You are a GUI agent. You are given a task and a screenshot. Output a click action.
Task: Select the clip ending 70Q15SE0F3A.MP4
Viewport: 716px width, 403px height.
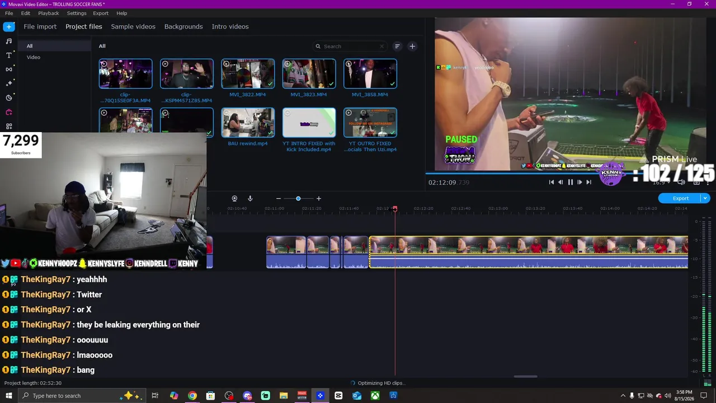[125, 73]
